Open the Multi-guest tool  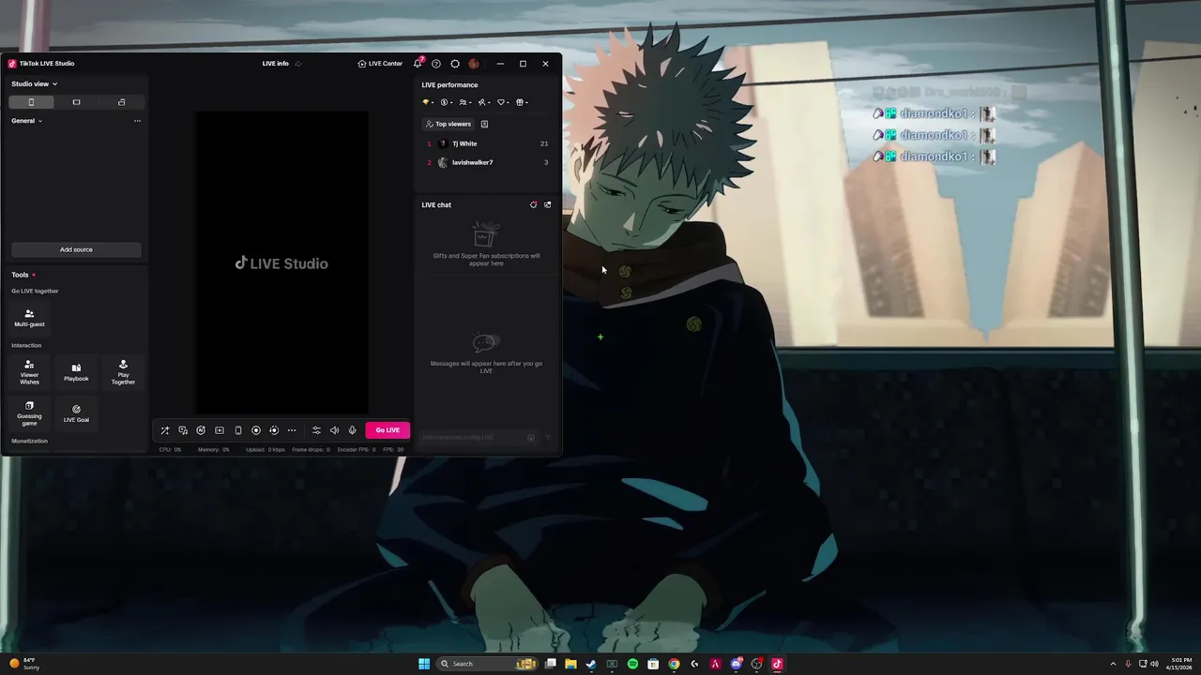29,318
